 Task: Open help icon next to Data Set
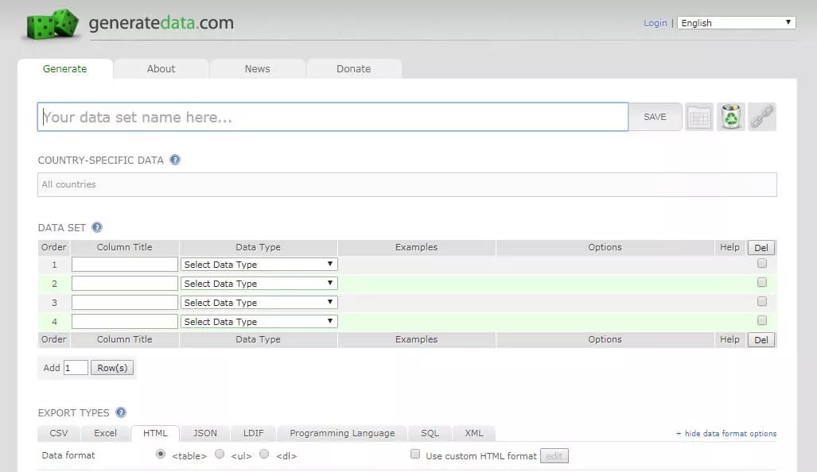[97, 227]
